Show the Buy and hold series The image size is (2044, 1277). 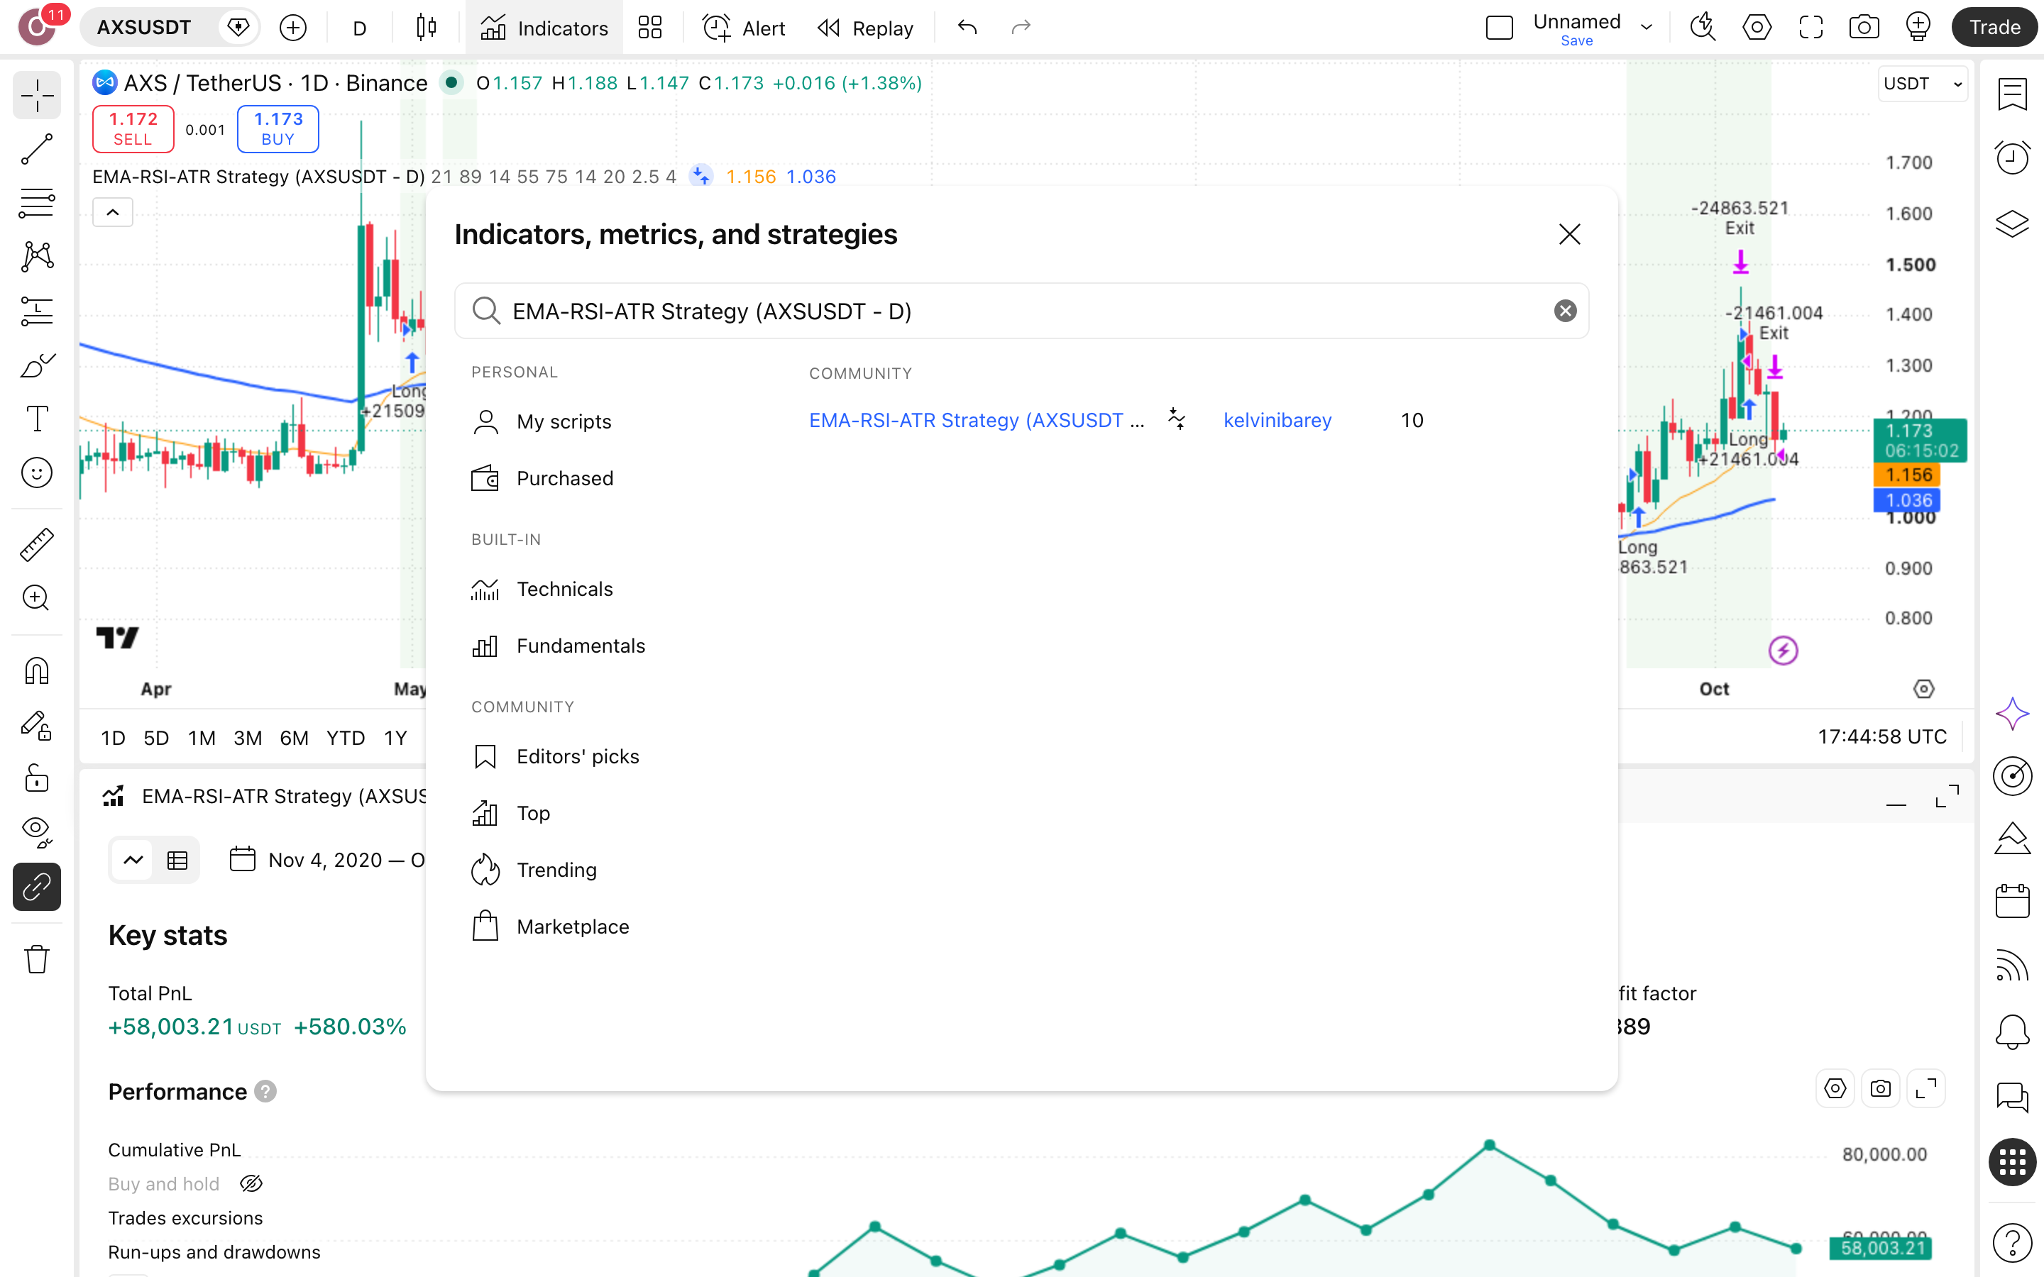pos(251,1183)
